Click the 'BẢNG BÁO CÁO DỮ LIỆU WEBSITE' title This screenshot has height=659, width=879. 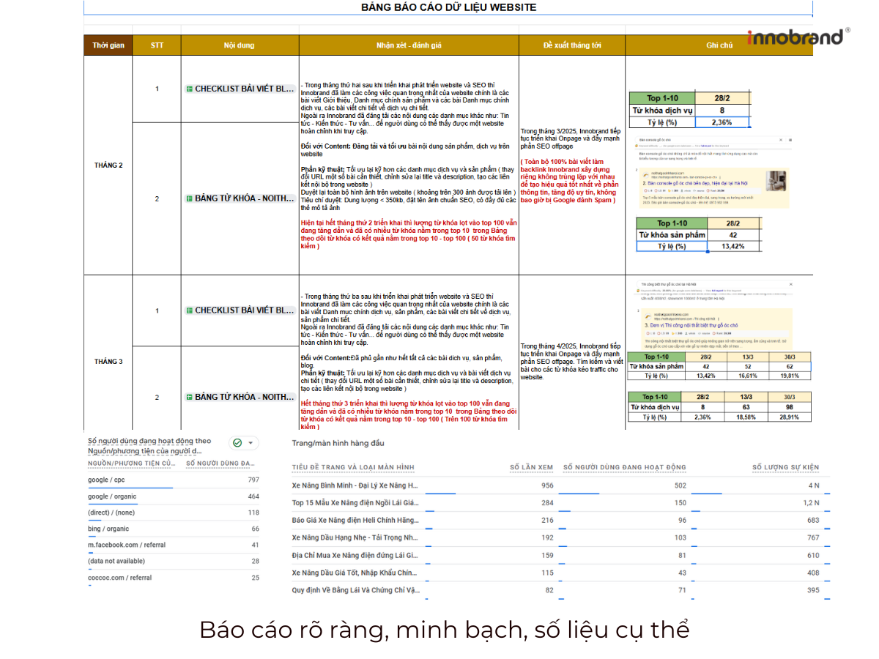pyautogui.click(x=448, y=7)
